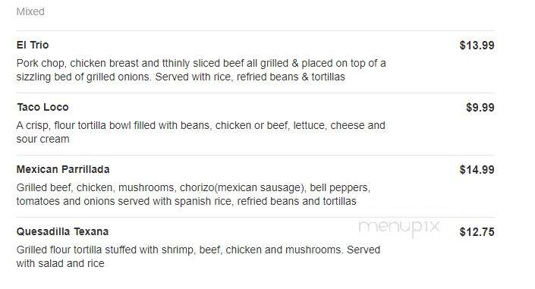Screen dimensions: 535x289
Task: Click the $12.75 Quesadilla Texana price
Action: click(x=477, y=232)
